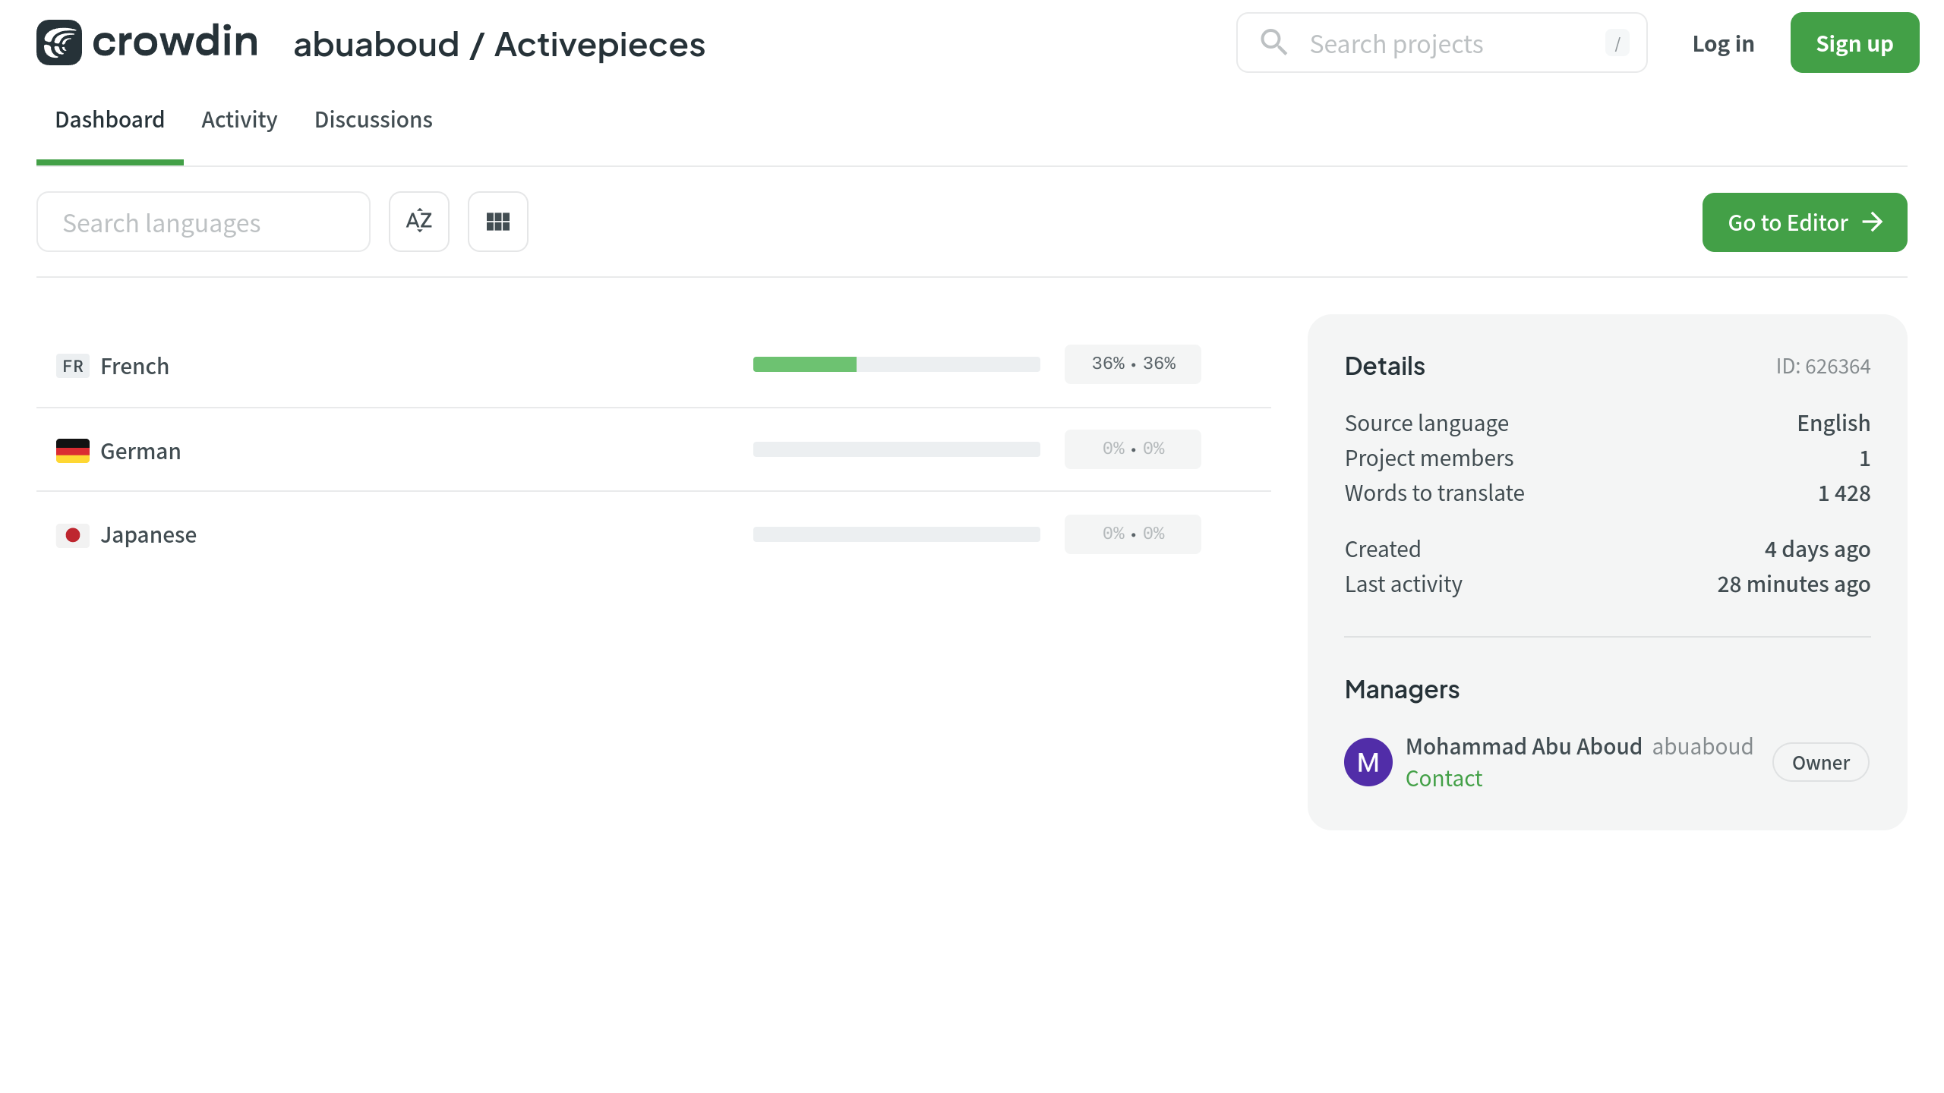Click the Sign up button

(x=1854, y=43)
